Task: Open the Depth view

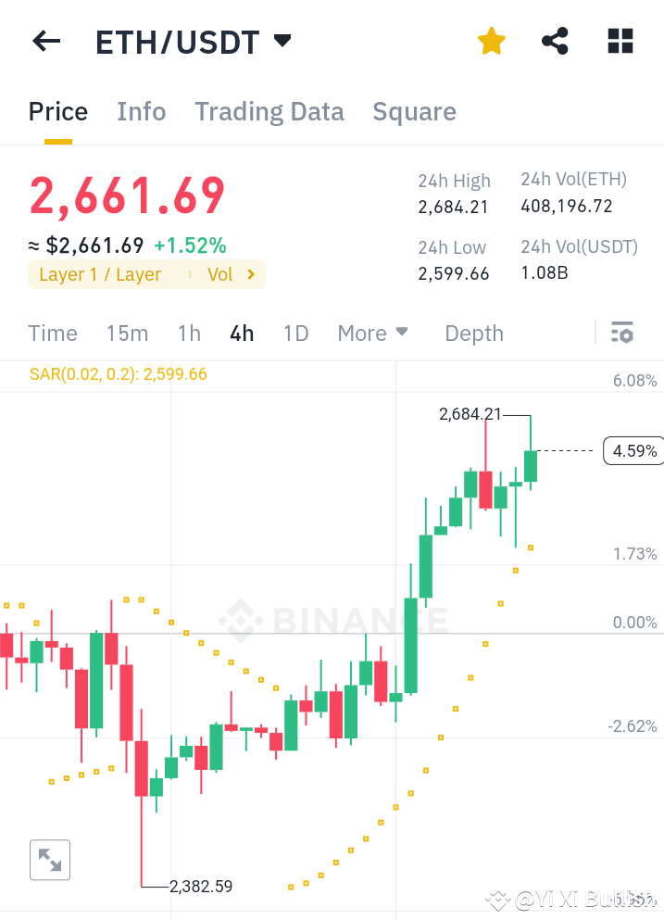Action: click(x=473, y=333)
